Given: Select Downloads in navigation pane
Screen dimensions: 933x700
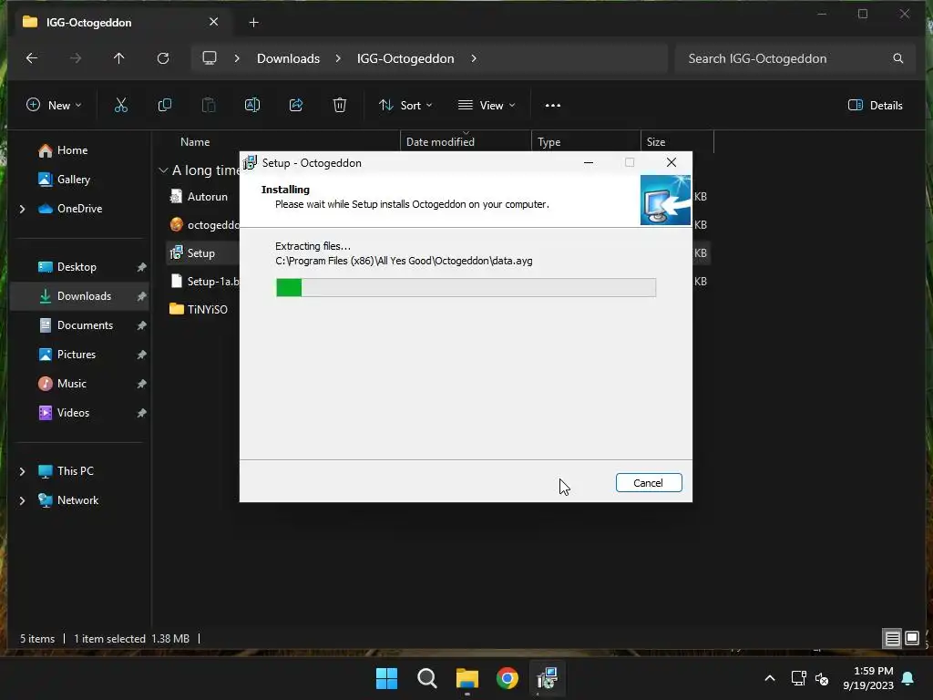Looking at the screenshot, I should coord(79,296).
